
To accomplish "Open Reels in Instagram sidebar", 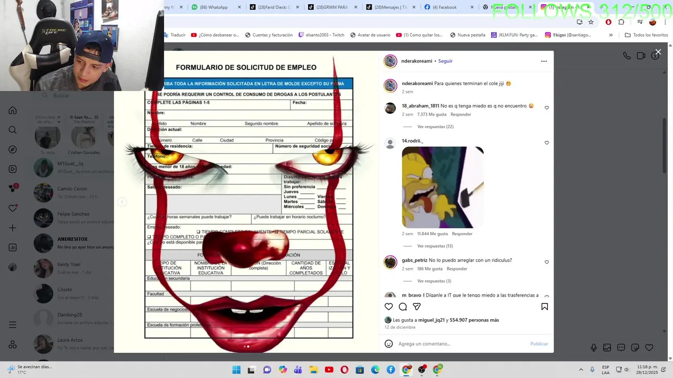I will (x=13, y=169).
